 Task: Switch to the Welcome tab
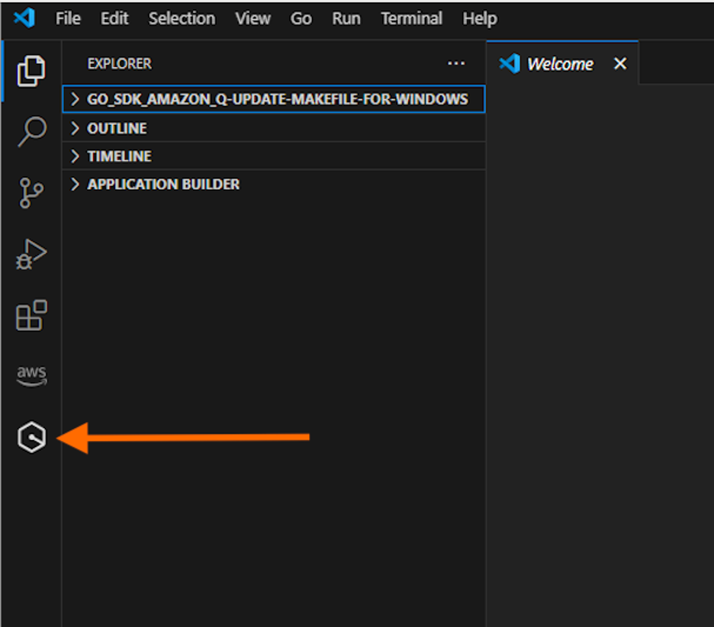tap(561, 63)
